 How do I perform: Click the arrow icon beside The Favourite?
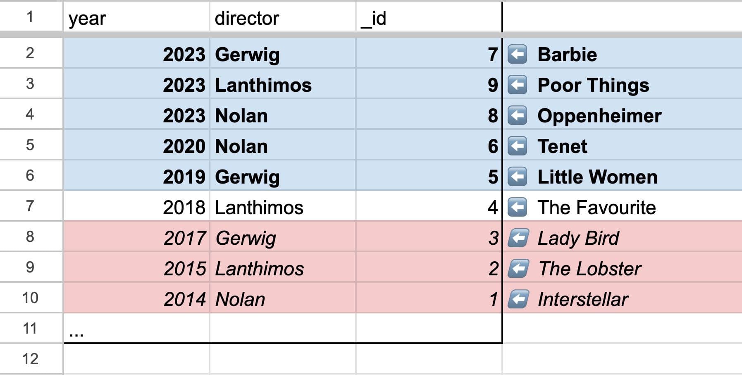[517, 207]
